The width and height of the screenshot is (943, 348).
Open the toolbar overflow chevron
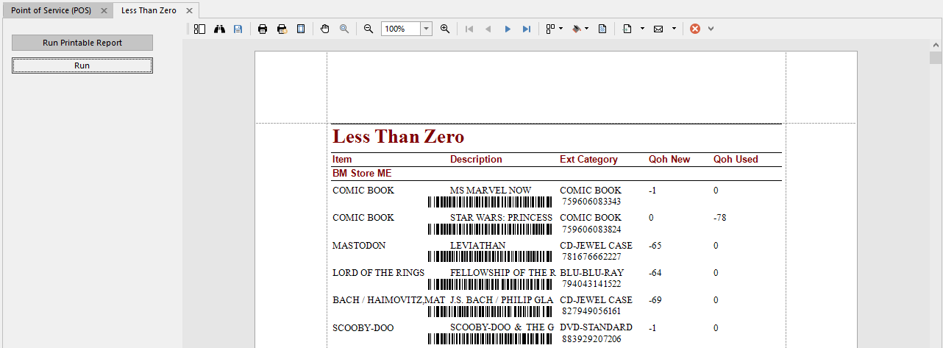(711, 29)
